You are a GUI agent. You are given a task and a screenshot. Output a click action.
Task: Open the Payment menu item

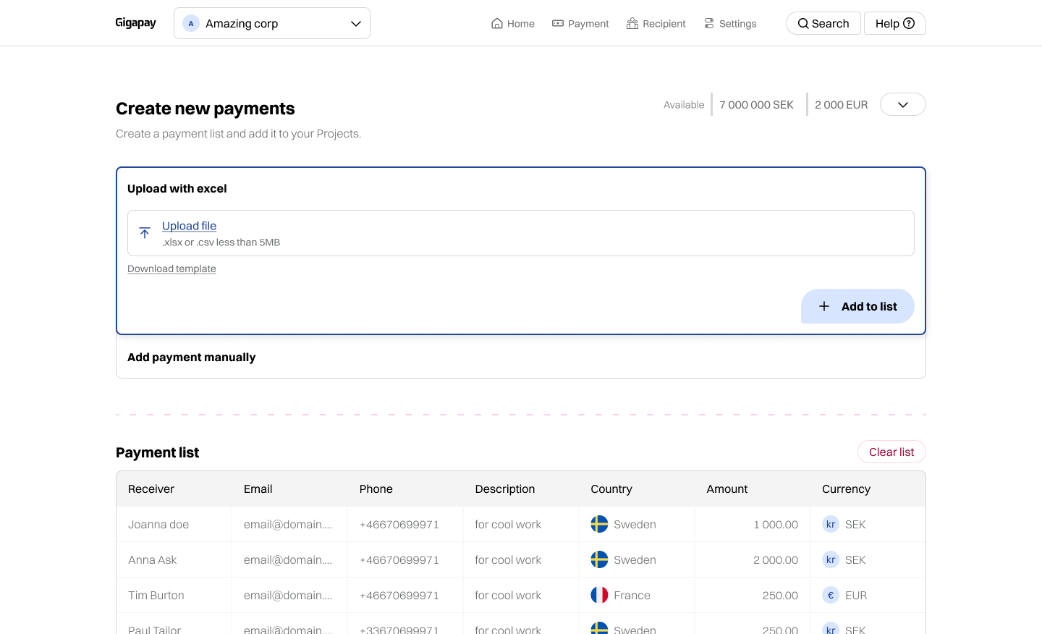click(580, 23)
